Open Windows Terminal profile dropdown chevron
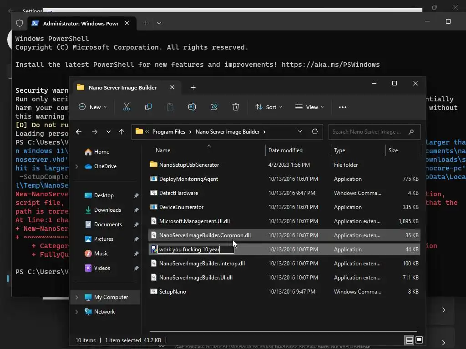Image resolution: width=466 pixels, height=349 pixels. click(159, 23)
